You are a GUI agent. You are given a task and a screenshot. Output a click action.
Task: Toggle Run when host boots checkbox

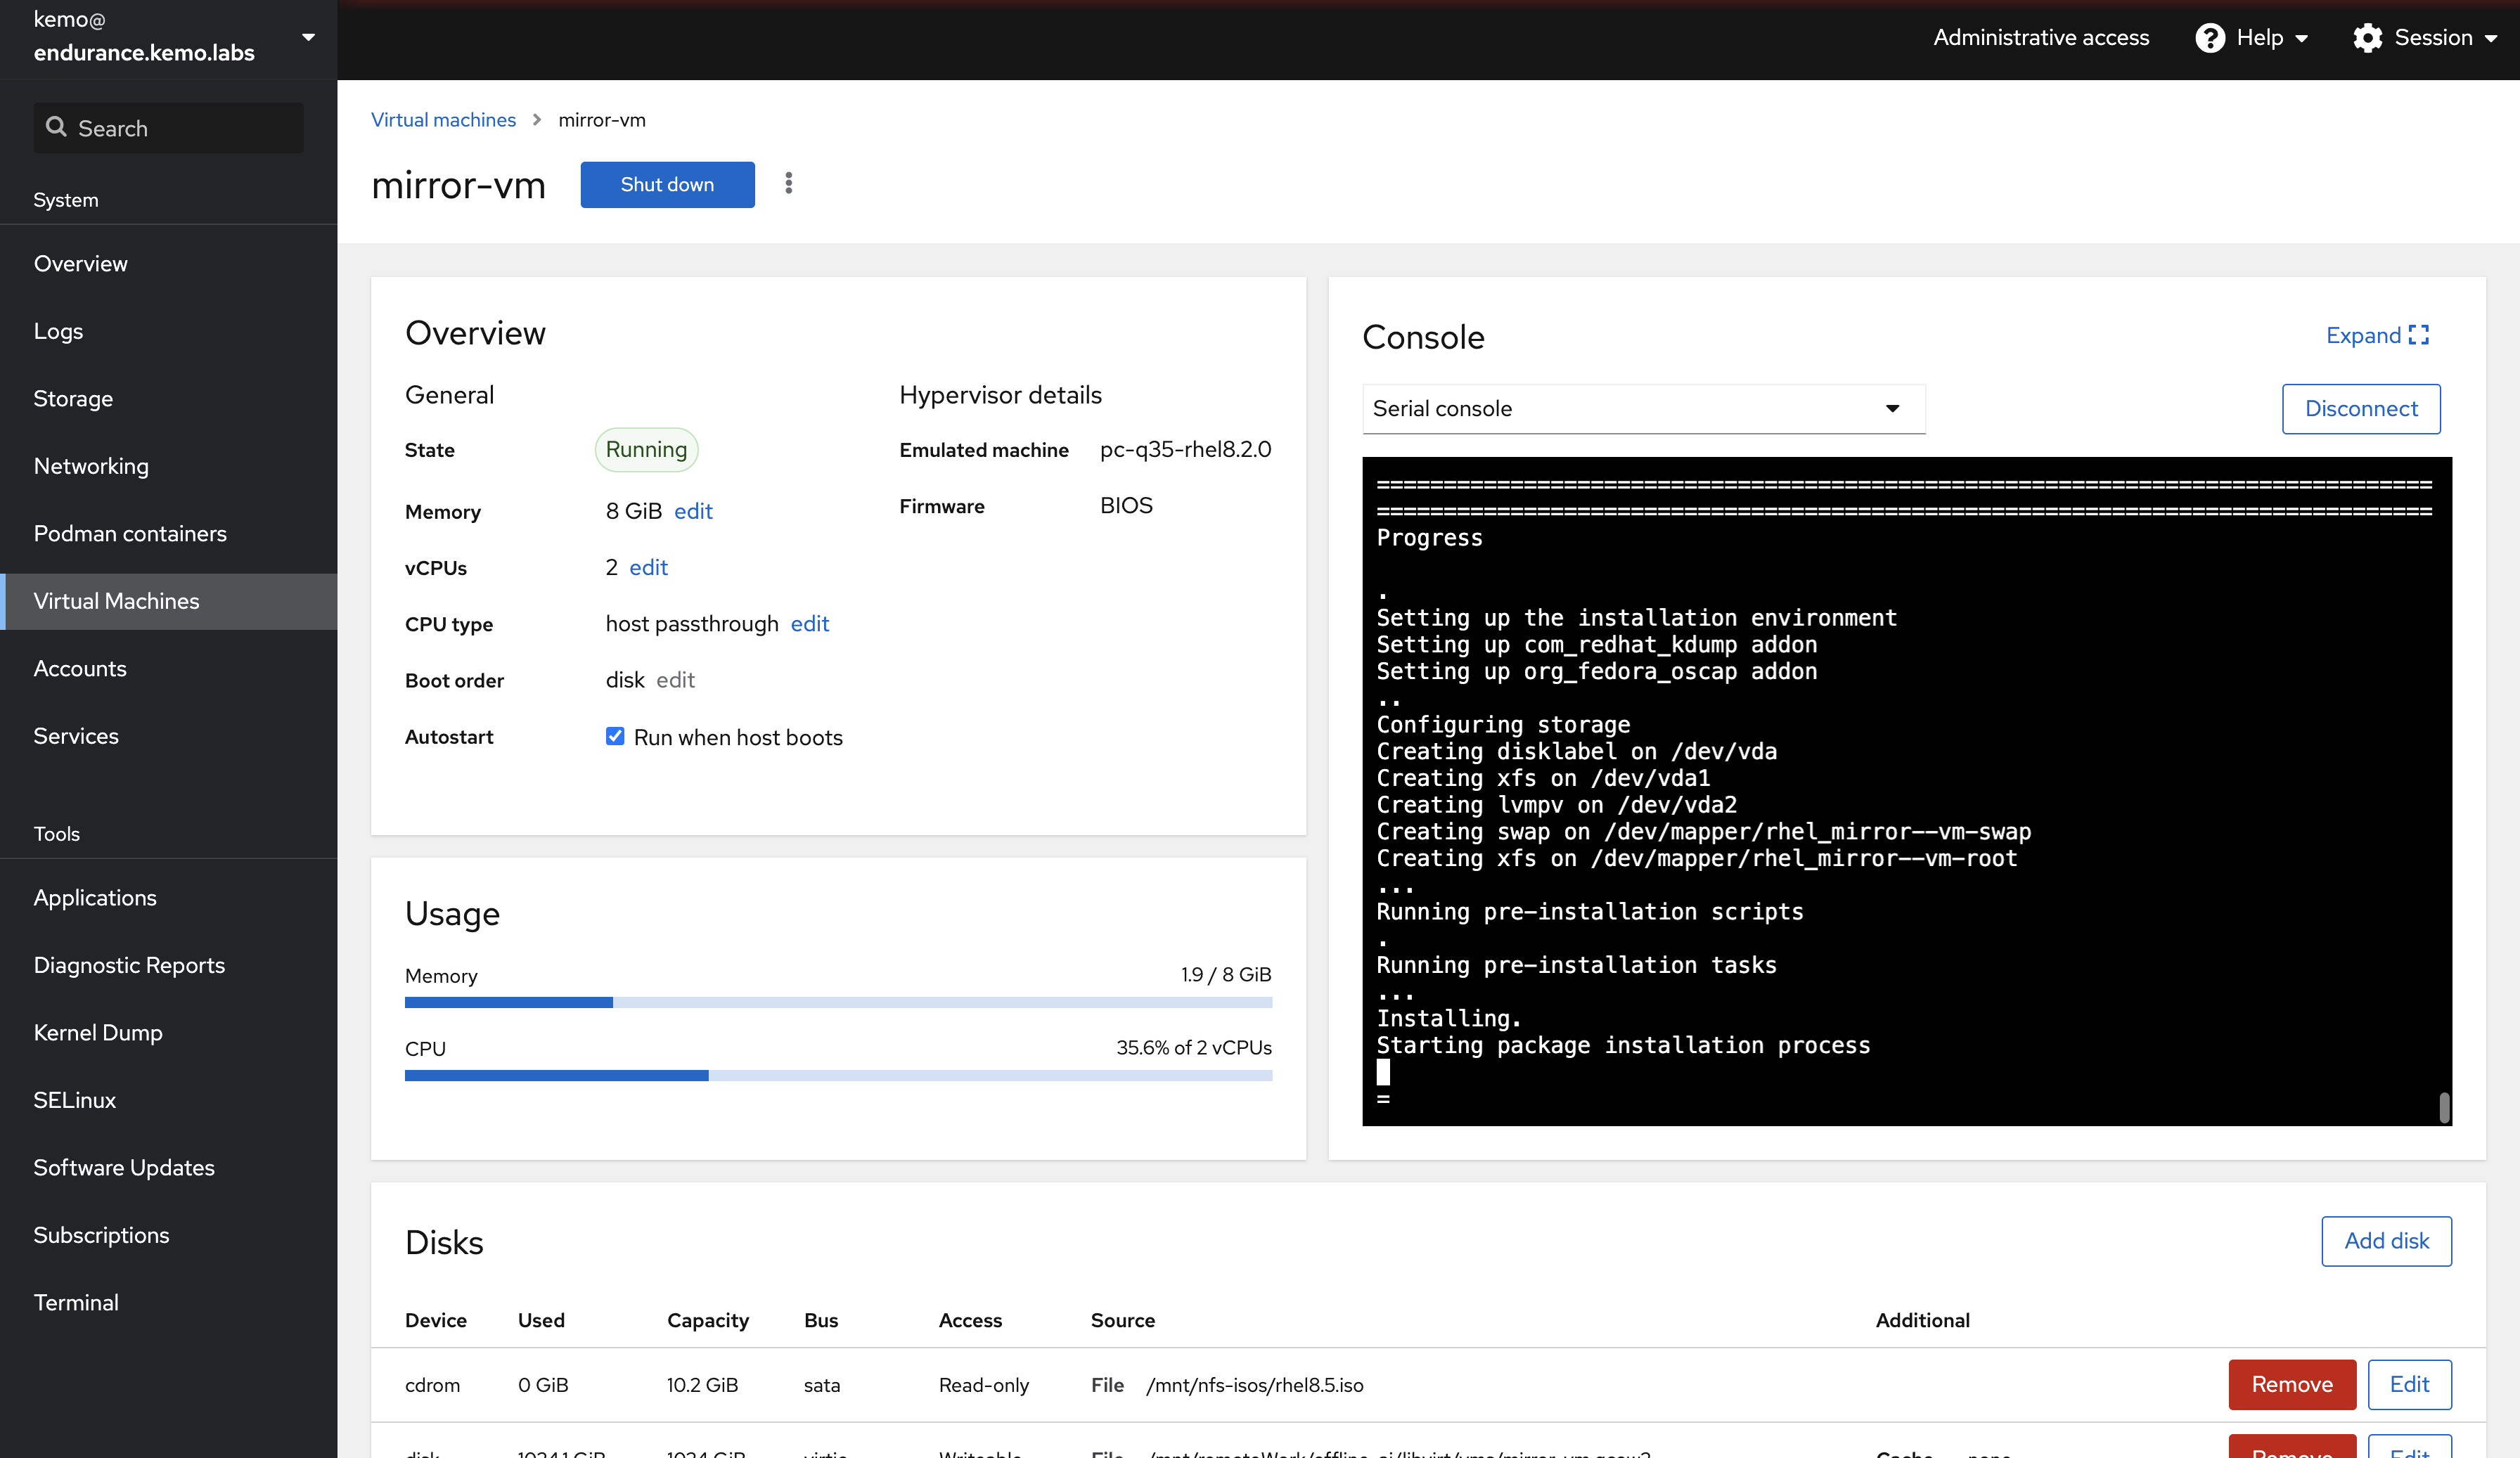615,736
